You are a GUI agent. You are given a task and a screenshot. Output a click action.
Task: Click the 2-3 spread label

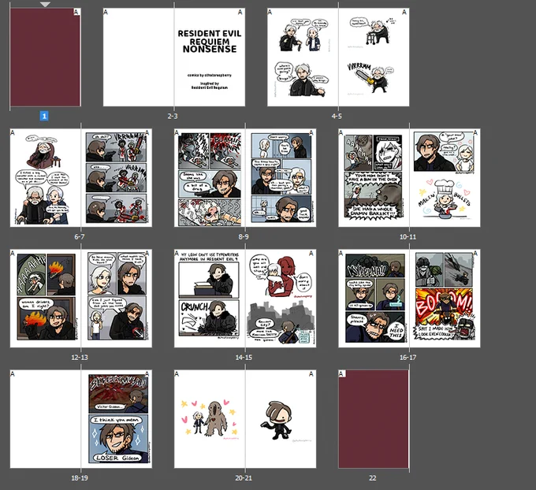click(173, 116)
